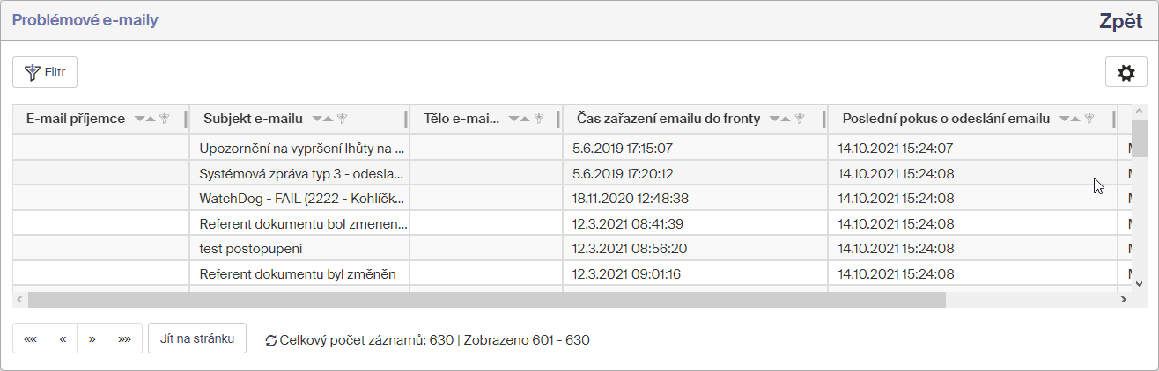
Task: Filter the Poslední pokus o odeslání column
Action: (x=1089, y=119)
